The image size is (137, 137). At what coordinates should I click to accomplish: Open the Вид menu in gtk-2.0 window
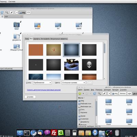click(x=92, y=90)
